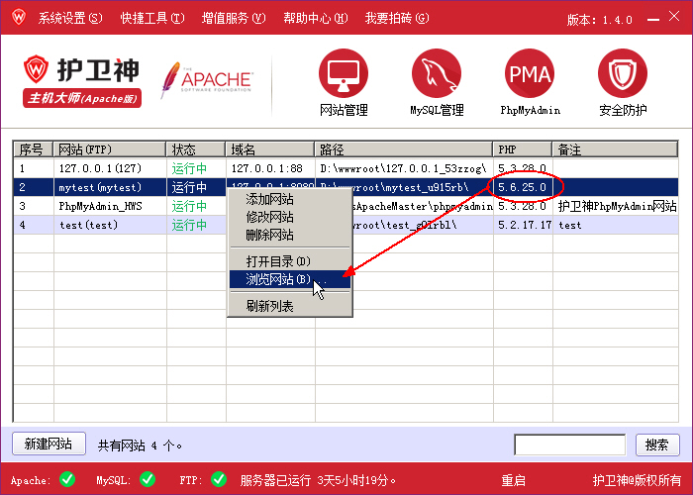
Task: Click the 护卫神 主机大师 brand logo
Action: [82, 81]
